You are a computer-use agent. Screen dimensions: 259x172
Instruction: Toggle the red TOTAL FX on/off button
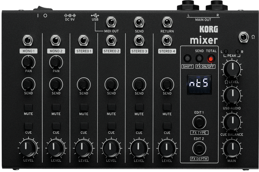pyautogui.click(x=211, y=59)
